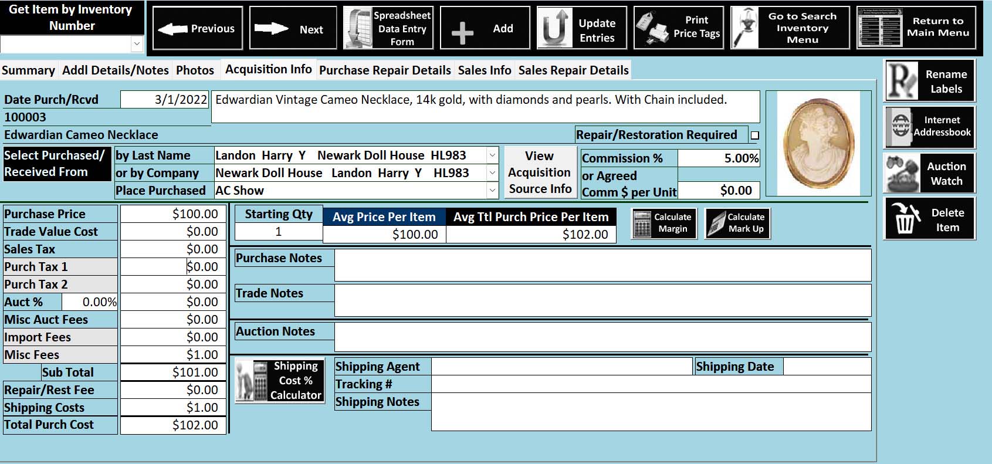Click View Acquisition Source Info button
992x464 pixels.
click(x=539, y=172)
